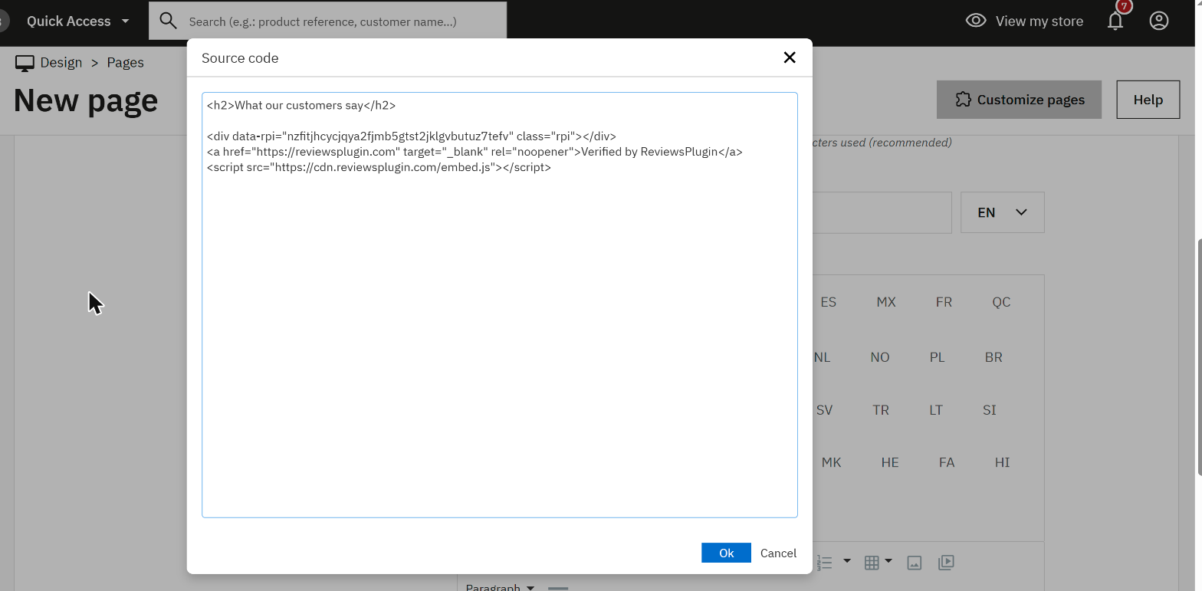Click the insert table grid icon
This screenshot has width=1202, height=591.
point(872,563)
